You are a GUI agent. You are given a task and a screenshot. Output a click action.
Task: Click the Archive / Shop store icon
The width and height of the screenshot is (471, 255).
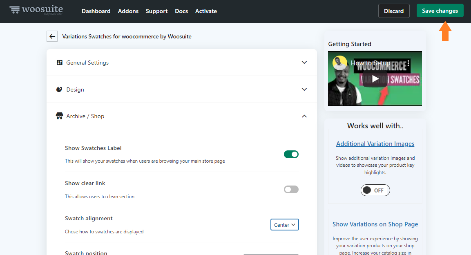60,116
